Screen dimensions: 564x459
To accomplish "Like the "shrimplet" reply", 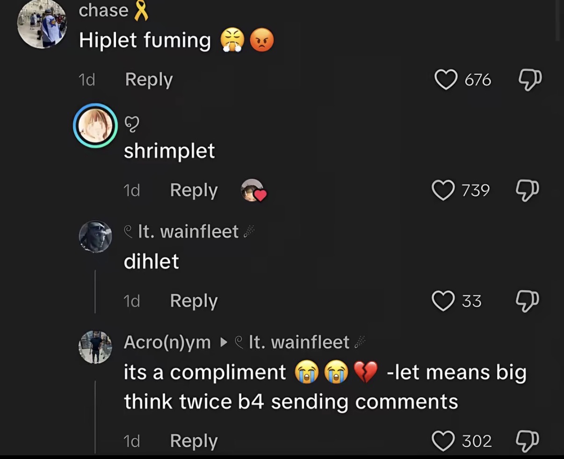I will [x=442, y=190].
